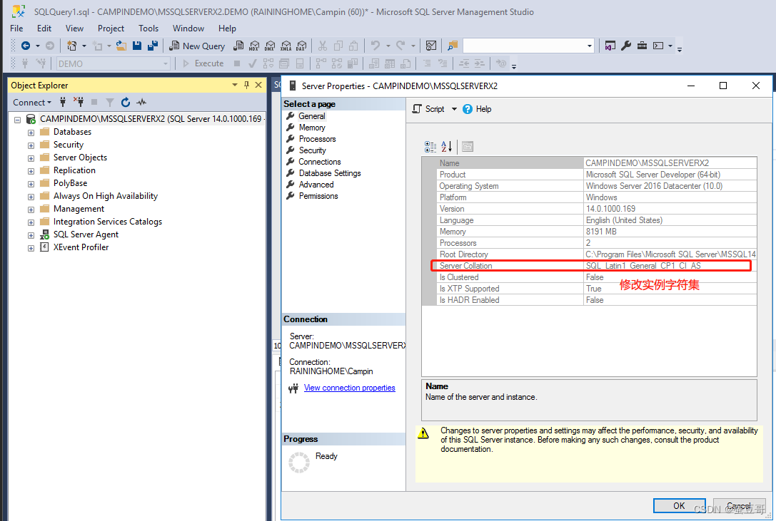Click the Disconnect icon in Object Explorer
Viewport: 776px width, 521px height.
[x=79, y=103]
